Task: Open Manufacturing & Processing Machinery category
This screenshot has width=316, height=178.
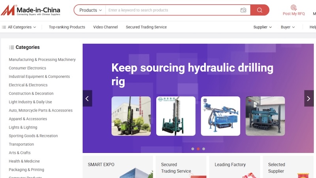Action: coord(42,60)
